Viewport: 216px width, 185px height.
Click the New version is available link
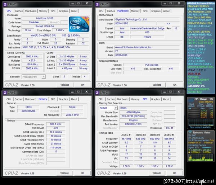point(200,127)
